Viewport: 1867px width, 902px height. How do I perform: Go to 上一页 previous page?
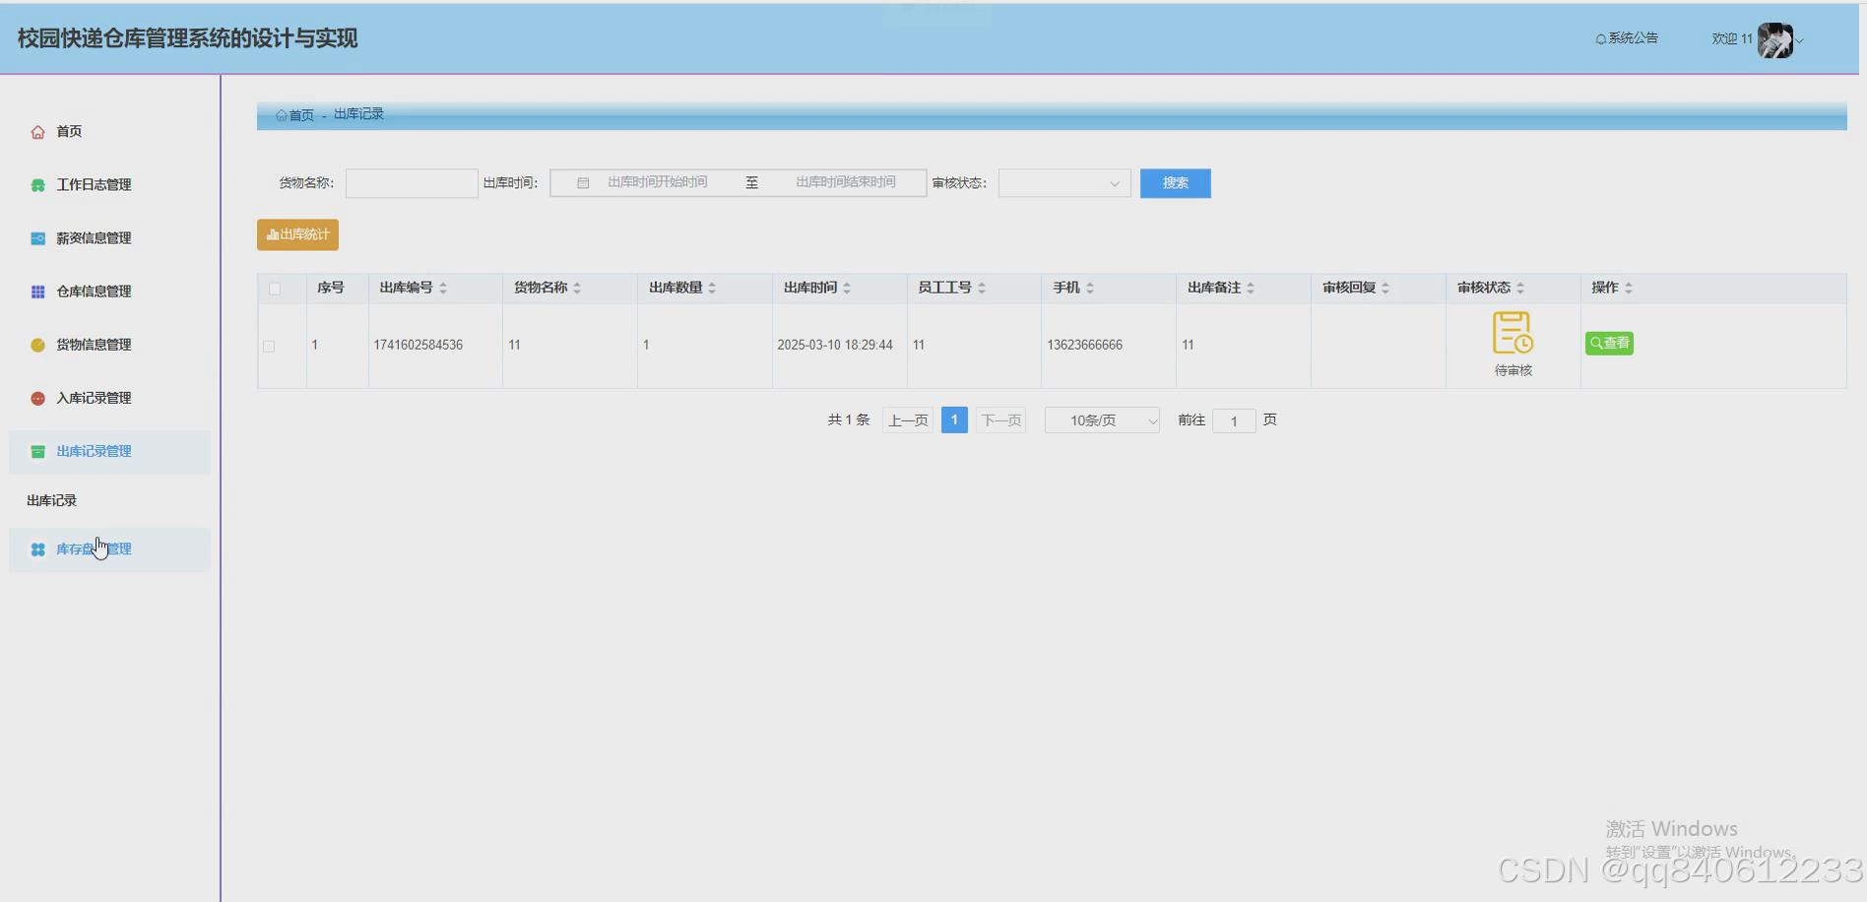[x=908, y=420]
